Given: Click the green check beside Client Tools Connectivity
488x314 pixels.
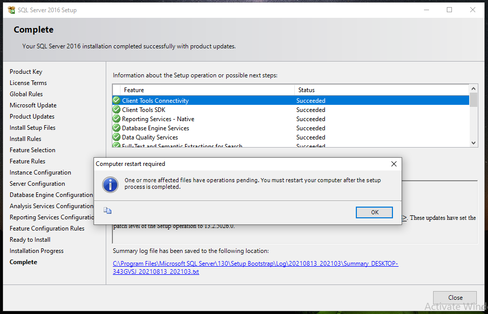Looking at the screenshot, I should pyautogui.click(x=116, y=100).
